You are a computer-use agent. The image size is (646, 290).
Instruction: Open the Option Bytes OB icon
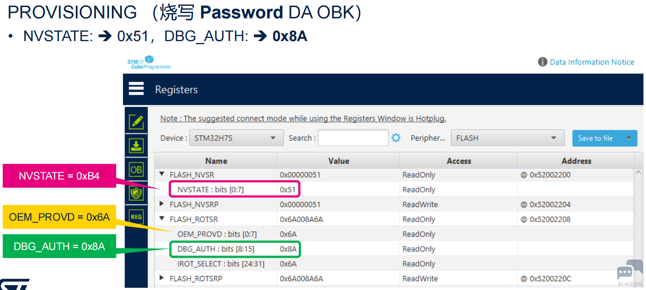(x=136, y=170)
